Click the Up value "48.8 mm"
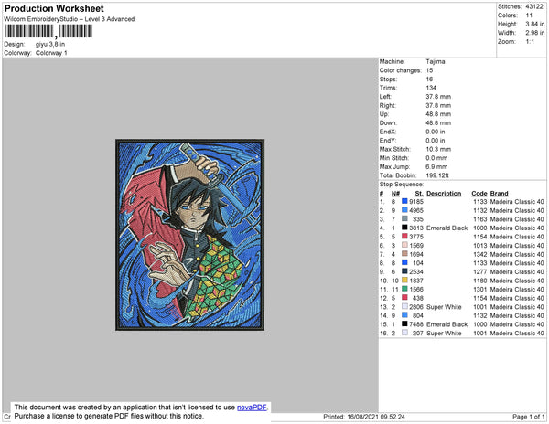 click(438, 114)
